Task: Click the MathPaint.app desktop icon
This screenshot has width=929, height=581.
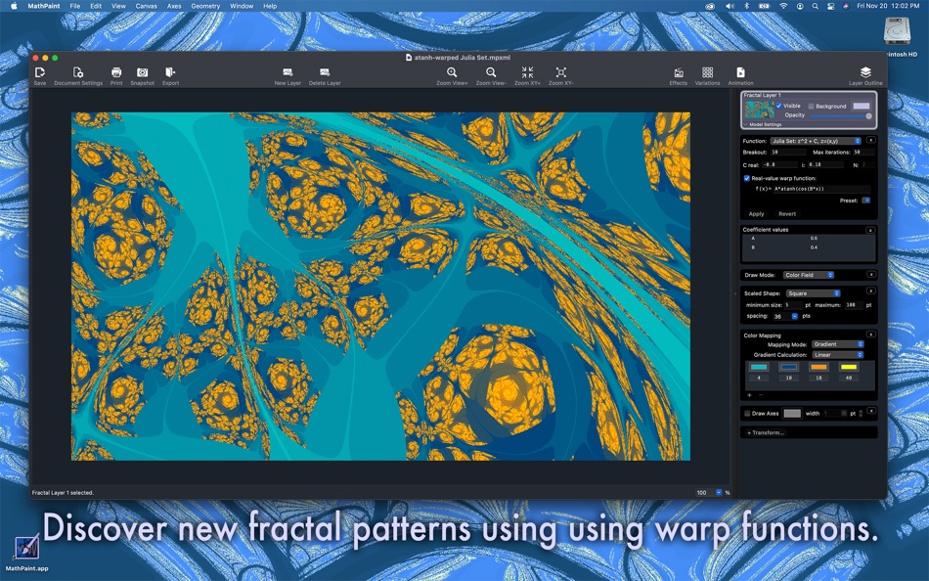Action: [x=26, y=547]
